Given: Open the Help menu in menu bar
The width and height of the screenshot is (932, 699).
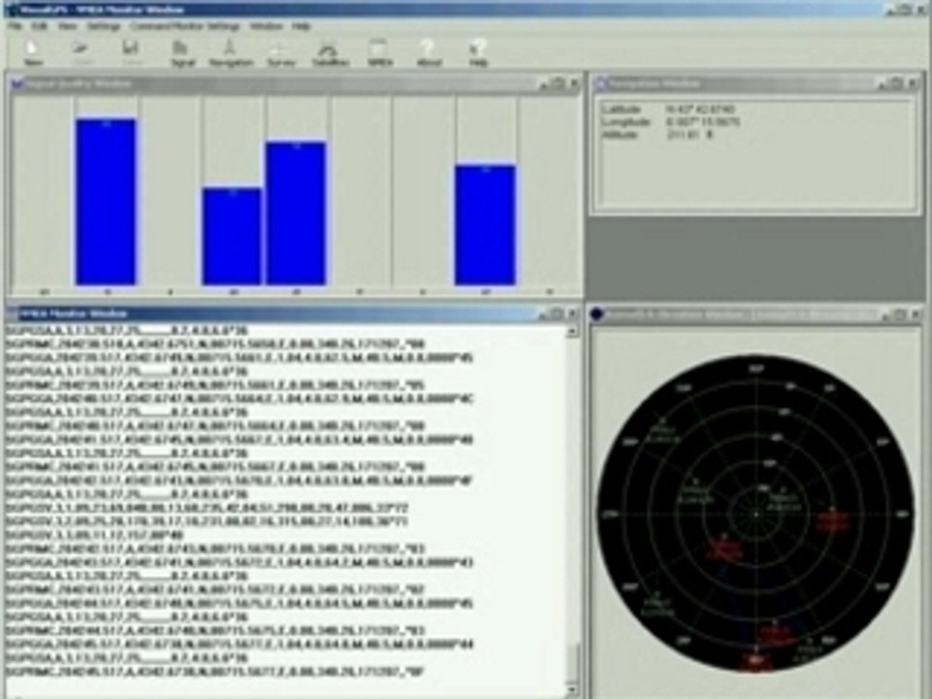Looking at the screenshot, I should (x=301, y=26).
